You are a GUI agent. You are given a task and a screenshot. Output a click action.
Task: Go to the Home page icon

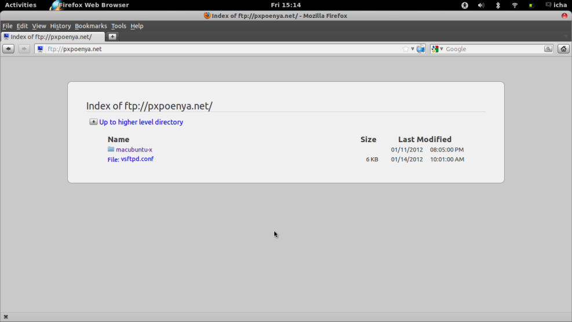(x=564, y=49)
